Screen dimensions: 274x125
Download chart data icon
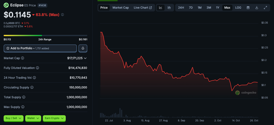[x=257, y=8]
